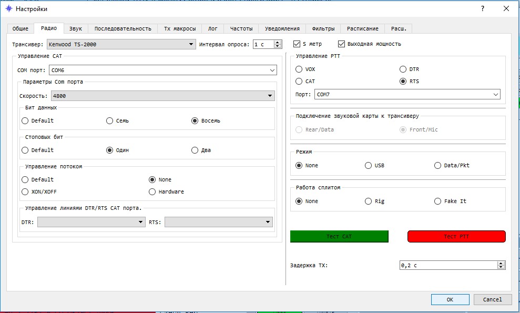Viewport: 520px width, 313px height.
Task: Click the Задержка TX input field
Action: [x=447, y=266]
